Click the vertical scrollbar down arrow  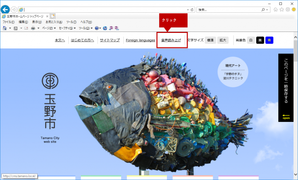click(296, 175)
